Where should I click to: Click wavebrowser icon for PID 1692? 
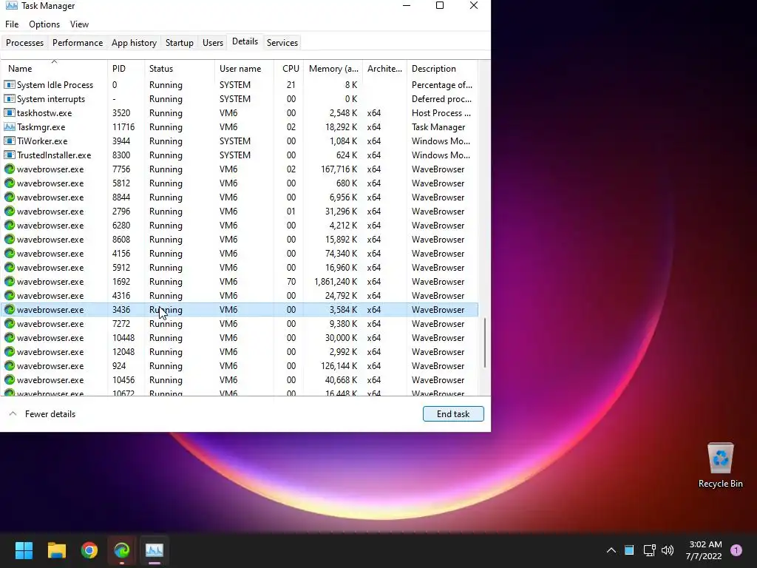coord(9,281)
